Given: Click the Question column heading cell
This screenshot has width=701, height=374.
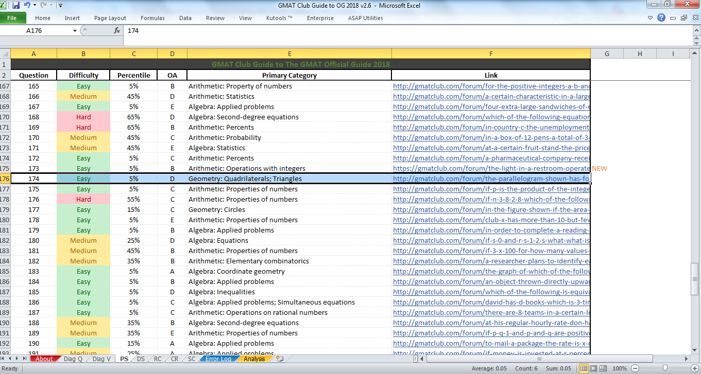Looking at the screenshot, I should [34, 75].
